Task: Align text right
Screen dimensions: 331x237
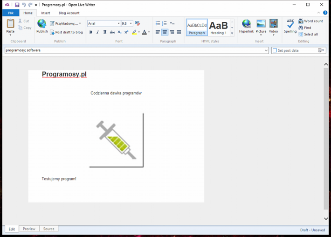Action: [x=172, y=32]
